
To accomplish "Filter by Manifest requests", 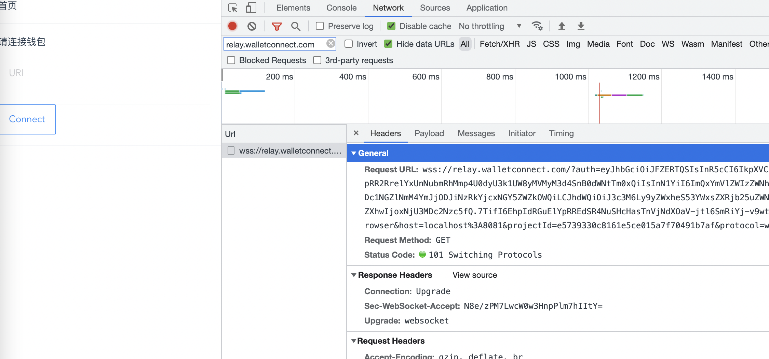I will pos(727,44).
